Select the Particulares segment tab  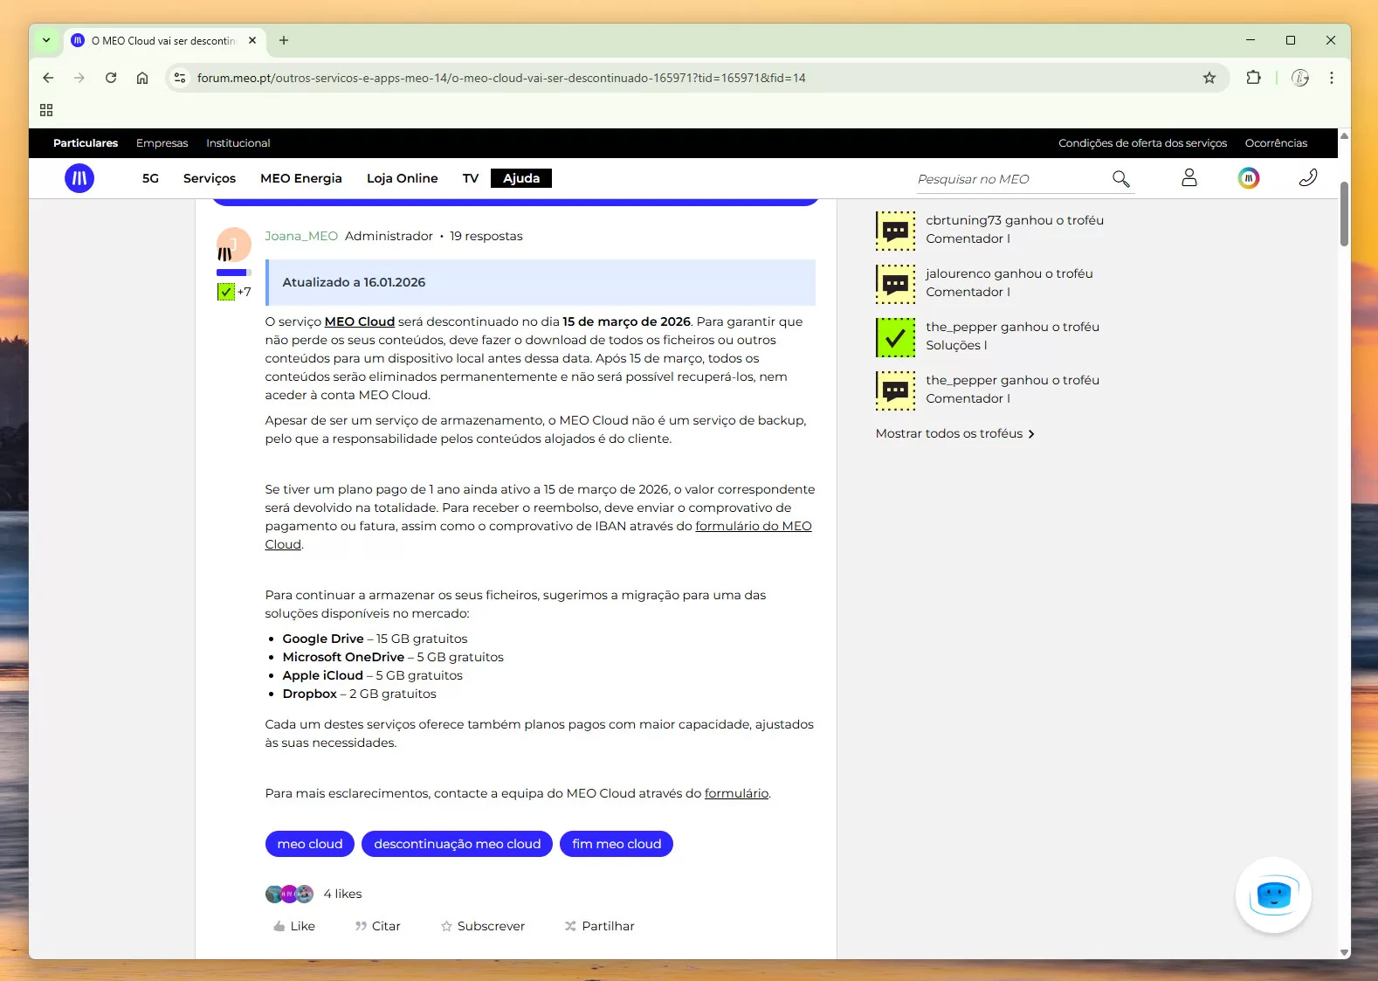86,143
